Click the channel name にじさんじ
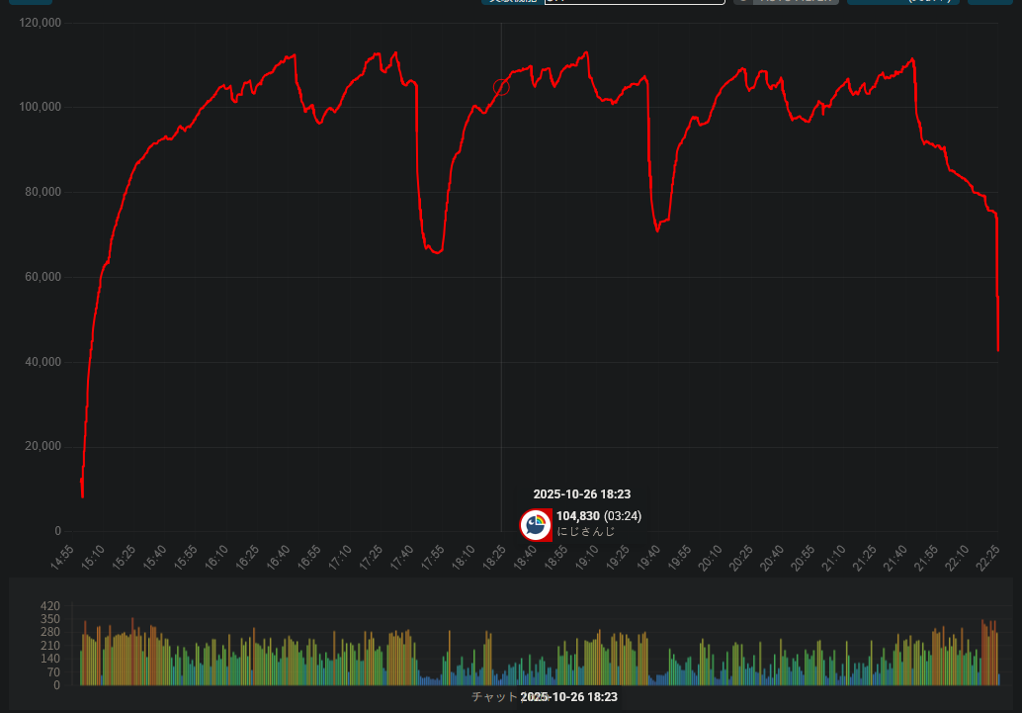This screenshot has height=713, width=1022. pos(585,532)
